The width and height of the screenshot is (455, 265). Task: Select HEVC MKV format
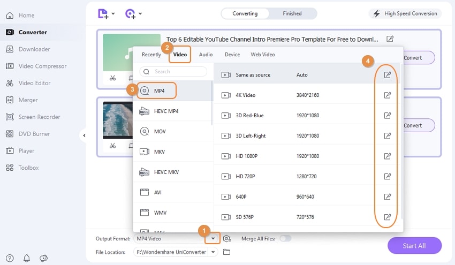173,172
